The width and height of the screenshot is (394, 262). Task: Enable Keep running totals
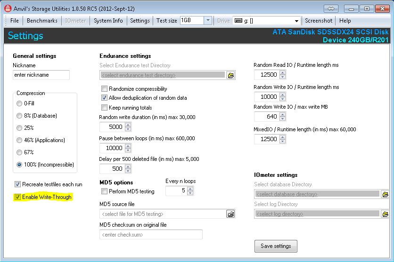pos(104,108)
